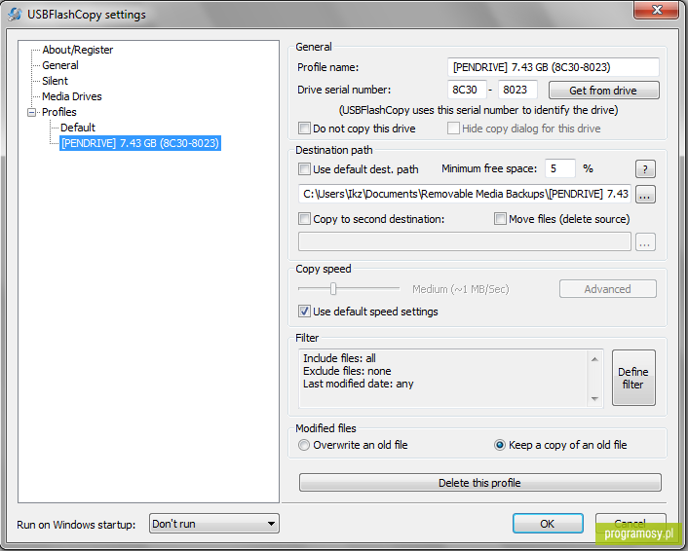The width and height of the screenshot is (688, 551).
Task: Select Overwrite an old file
Action: (x=304, y=445)
